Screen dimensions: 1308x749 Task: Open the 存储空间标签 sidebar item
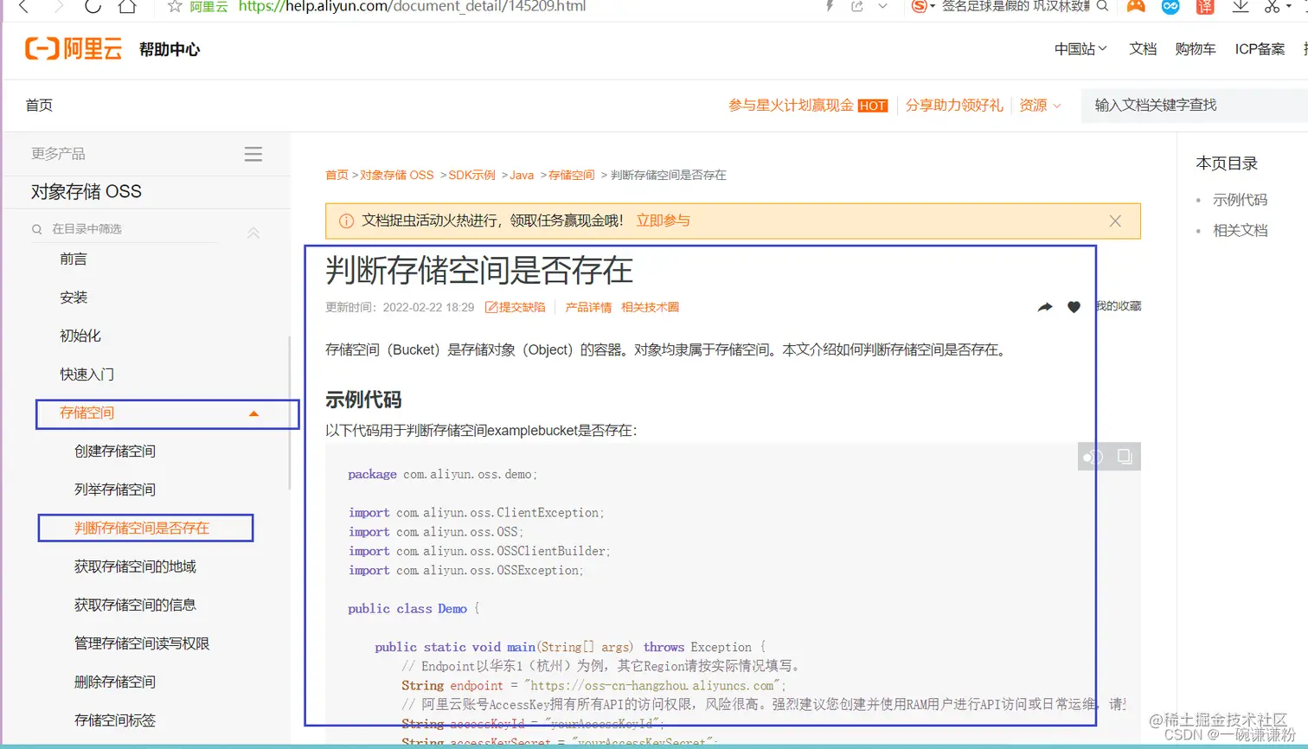(x=115, y=720)
